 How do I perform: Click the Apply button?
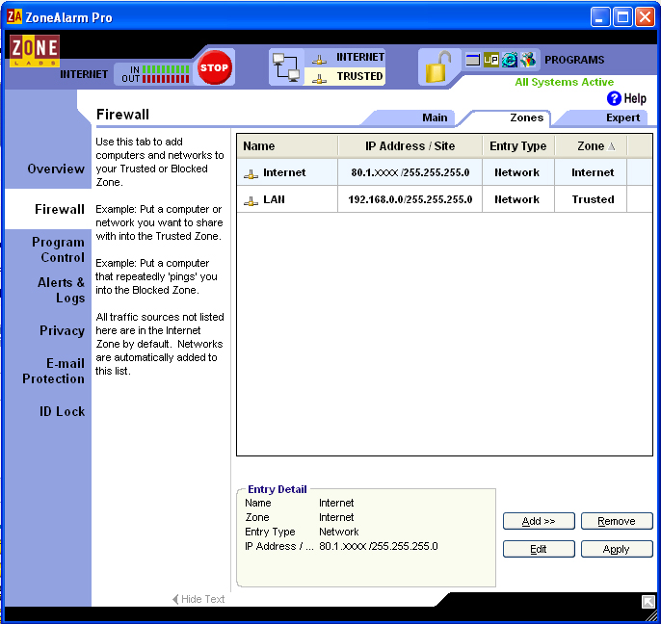tap(617, 549)
